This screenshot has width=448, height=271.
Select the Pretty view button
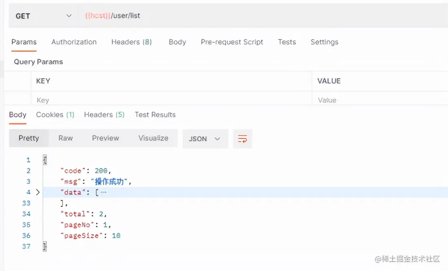click(x=29, y=138)
